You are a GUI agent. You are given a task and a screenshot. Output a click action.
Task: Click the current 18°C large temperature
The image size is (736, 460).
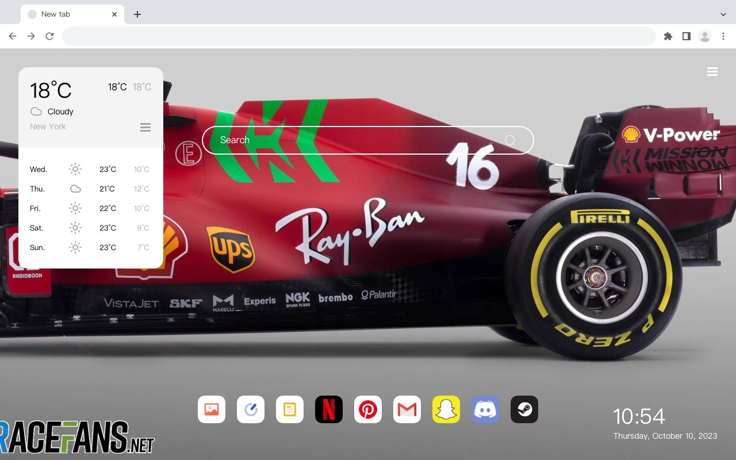point(51,90)
